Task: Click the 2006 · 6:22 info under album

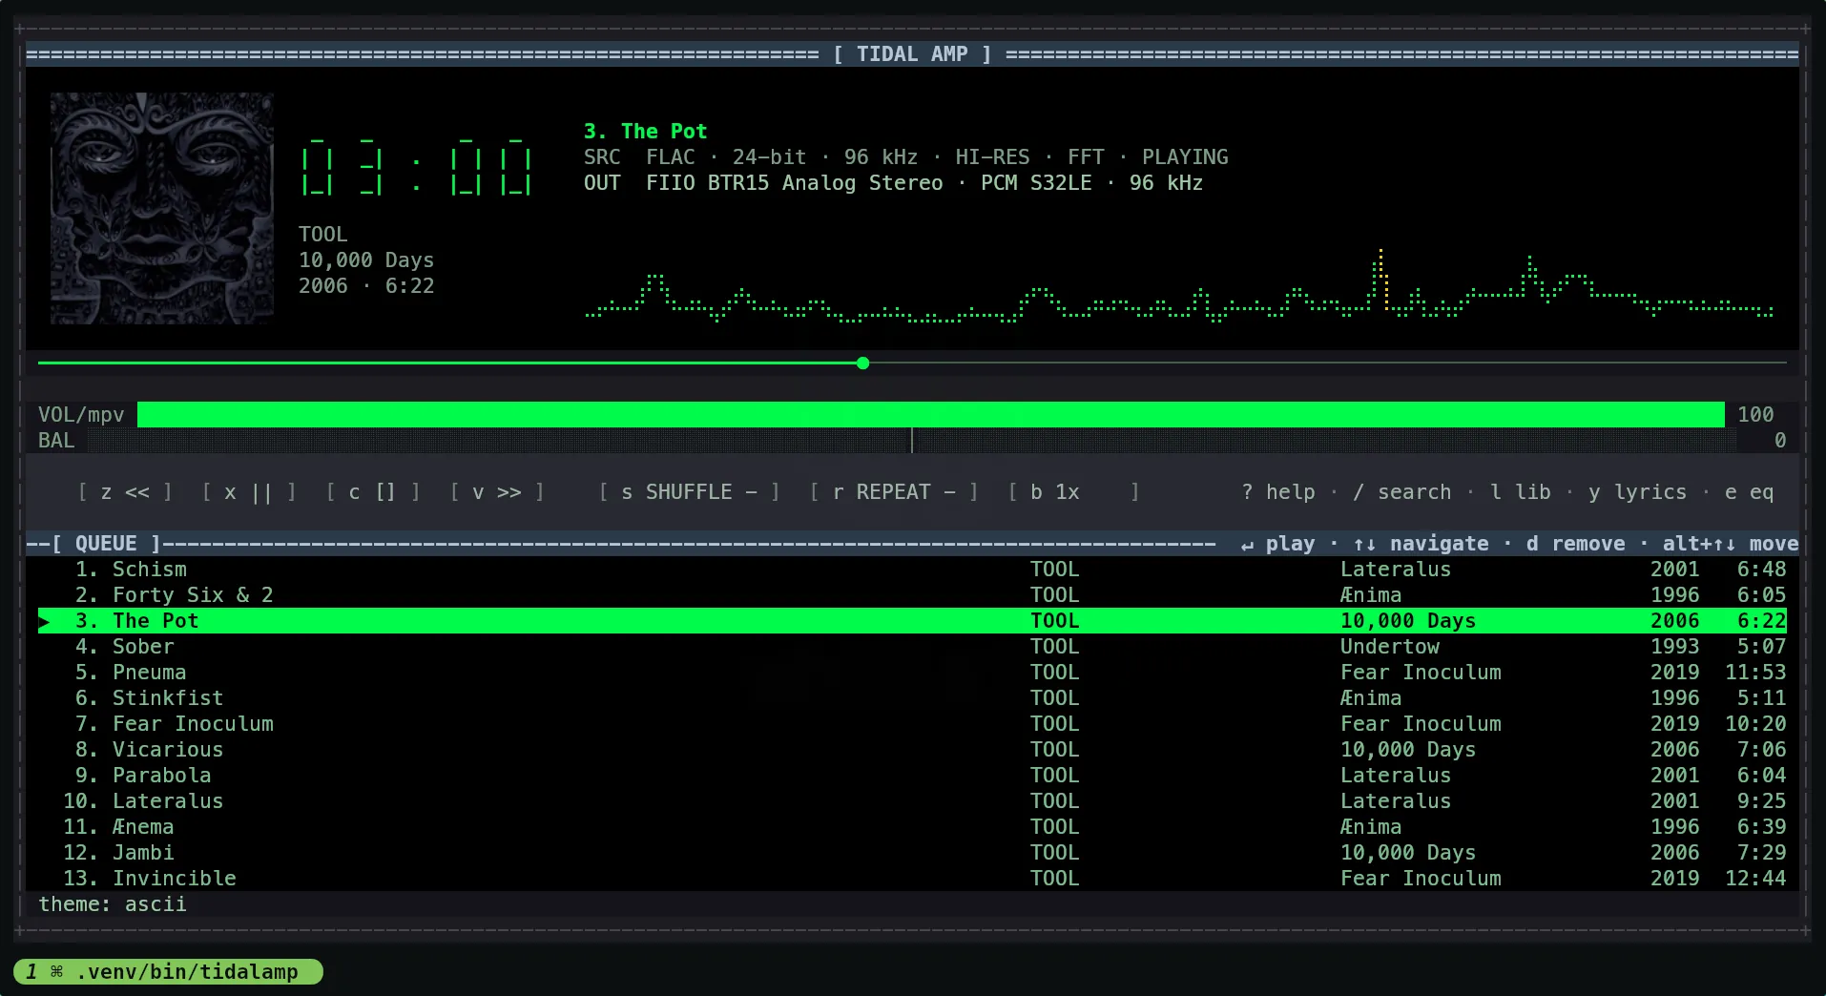Action: pos(366,286)
